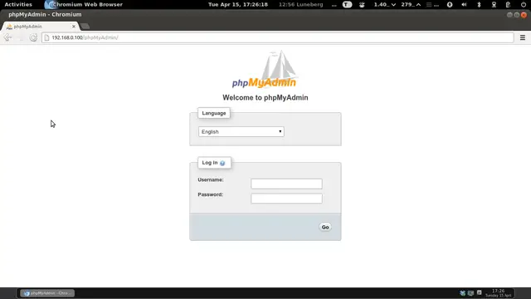
Task: Select the phpMyAdmin browser tab
Action: tap(40, 27)
